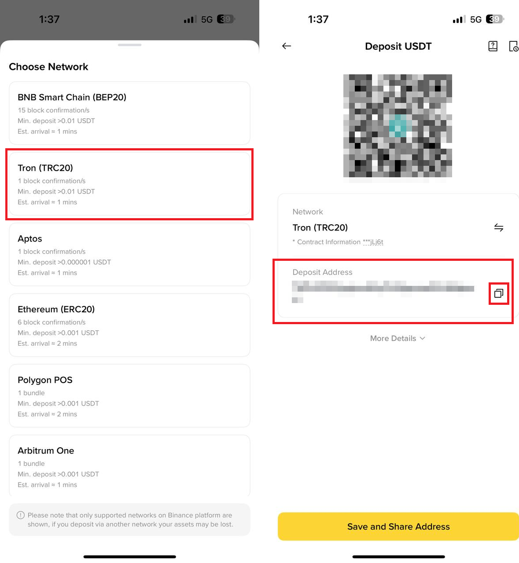This screenshot has height=563, width=519.
Task: Select the Aptos network
Action: 129,255
